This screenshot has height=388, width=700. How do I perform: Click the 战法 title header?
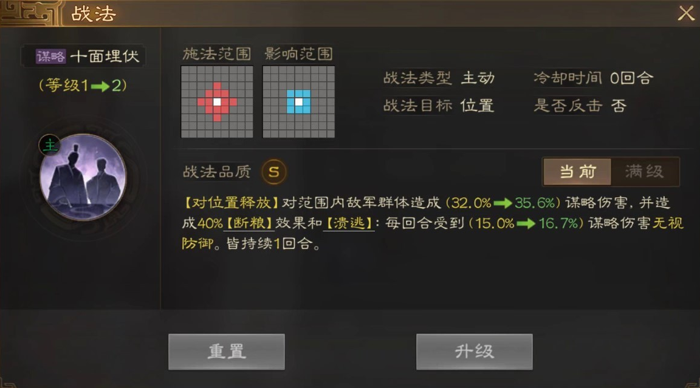tap(94, 14)
